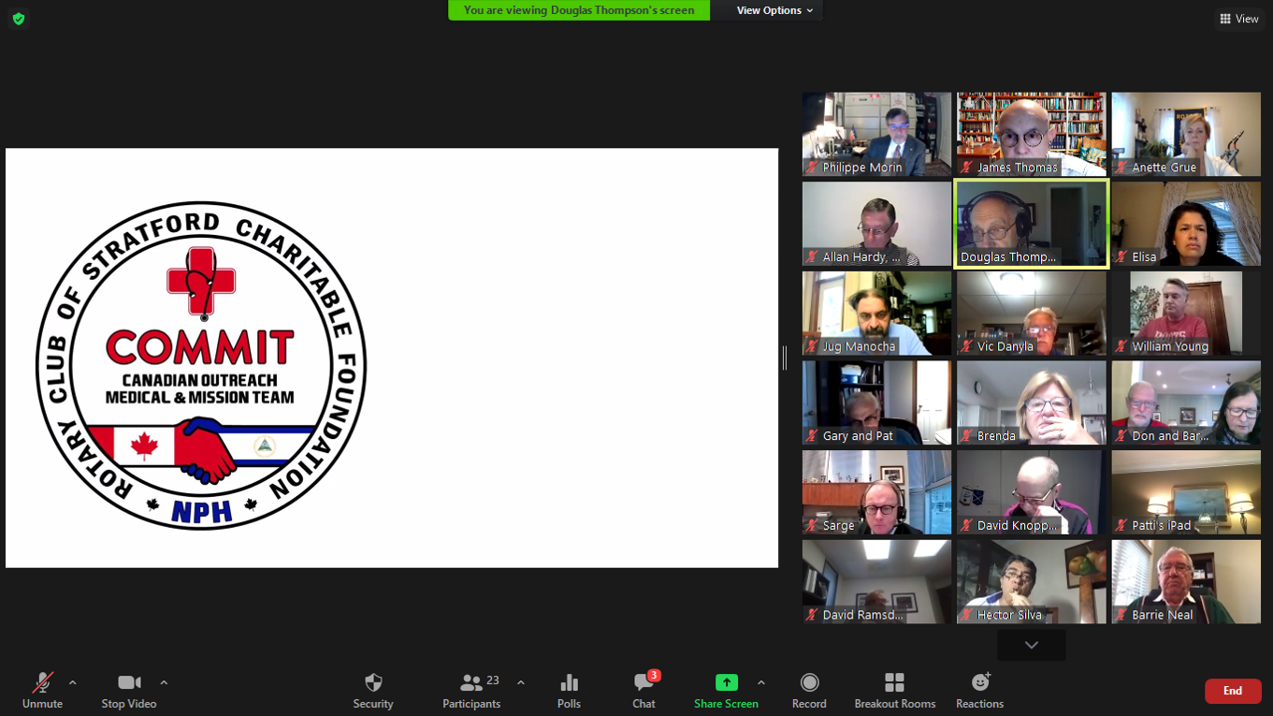Show more participants with down chevron
Screen dimensions: 1273x716
pyautogui.click(x=1031, y=645)
